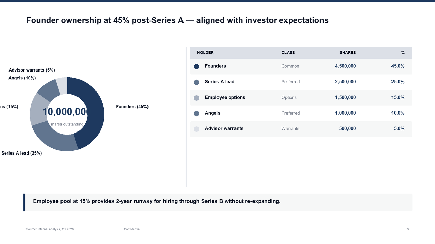Viewport: 435px width, 244px height.
Task: Click the % column header
Action: [403, 53]
